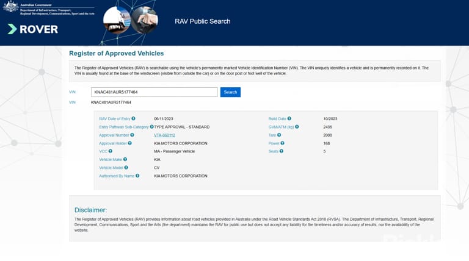Click the help icon beside Seats
Viewport: 469px width, 261px height.
pos(282,151)
